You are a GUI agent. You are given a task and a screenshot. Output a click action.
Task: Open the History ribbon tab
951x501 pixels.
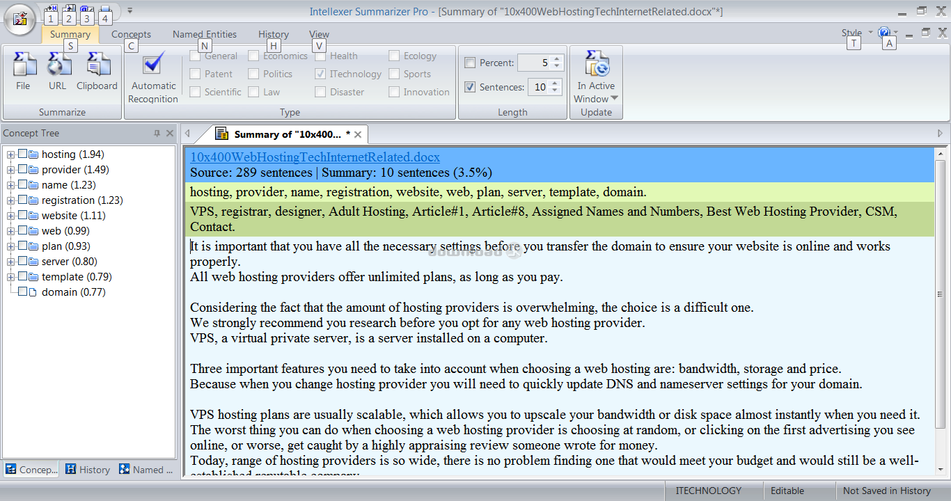pos(274,34)
